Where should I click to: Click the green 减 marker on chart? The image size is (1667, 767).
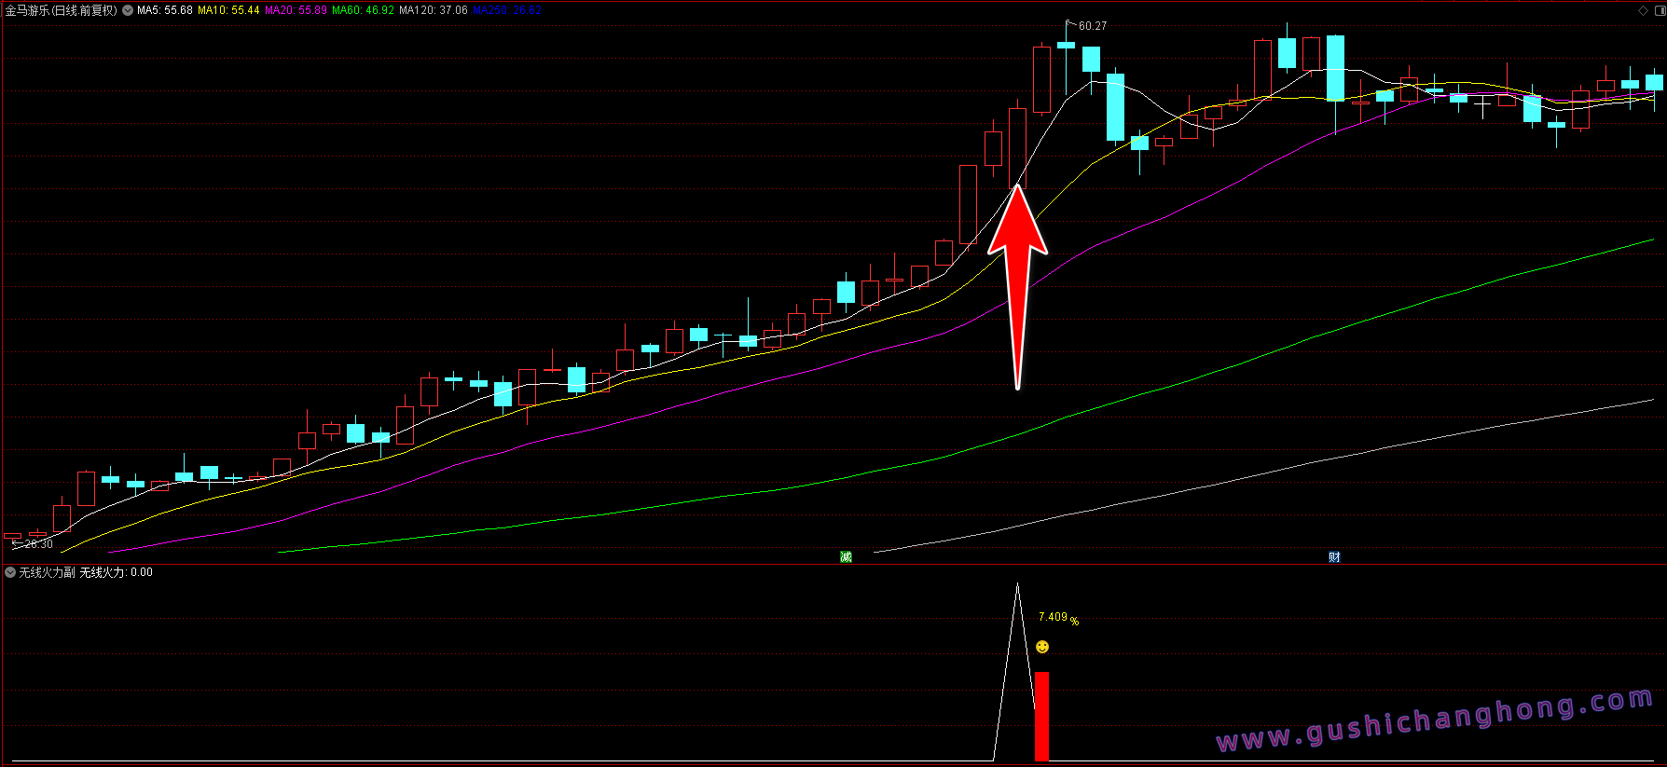pos(846,556)
